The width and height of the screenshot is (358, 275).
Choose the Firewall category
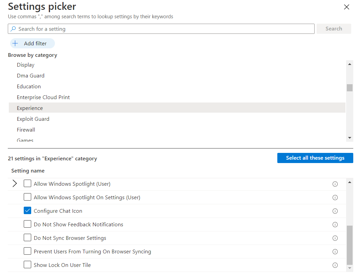[x=26, y=130]
